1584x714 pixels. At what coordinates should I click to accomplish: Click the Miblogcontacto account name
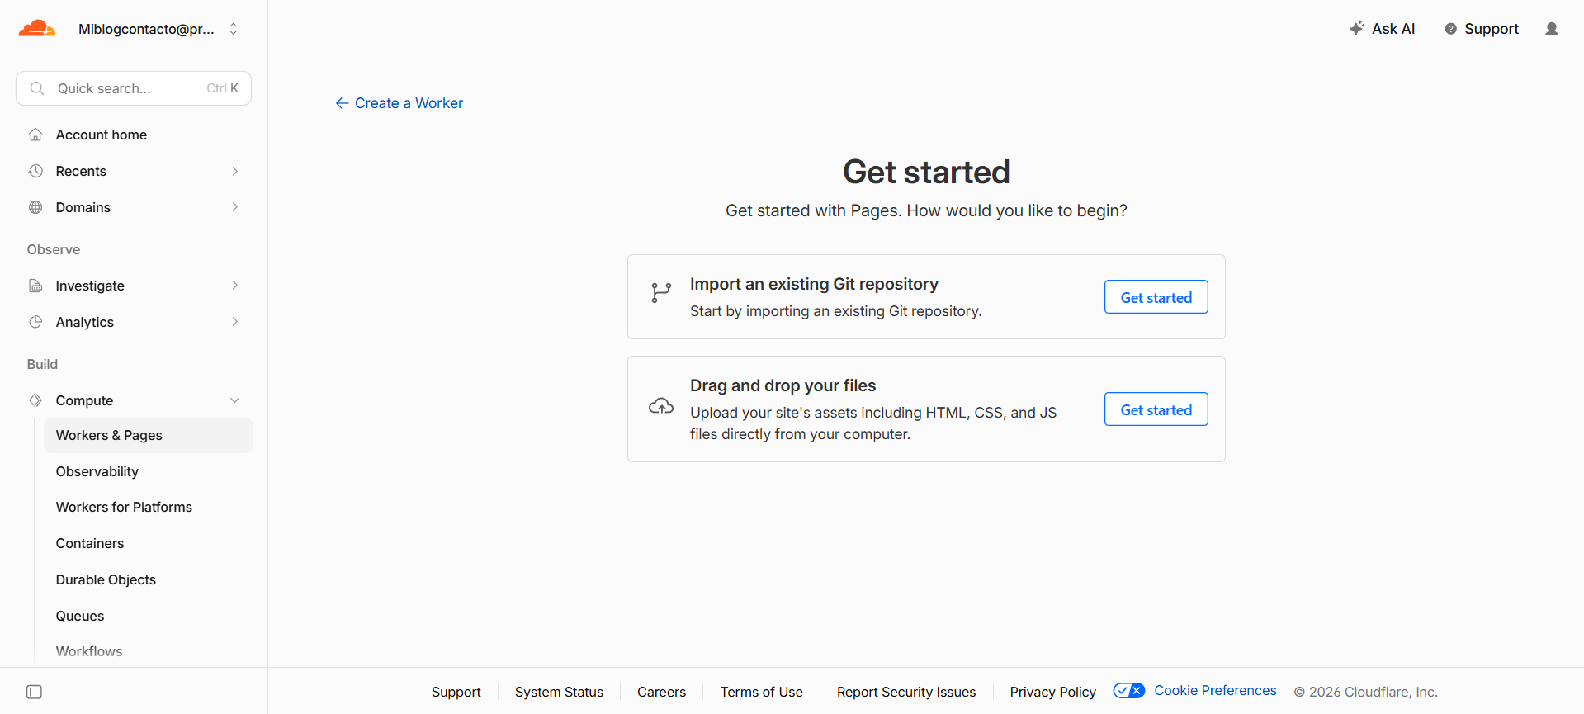(146, 29)
